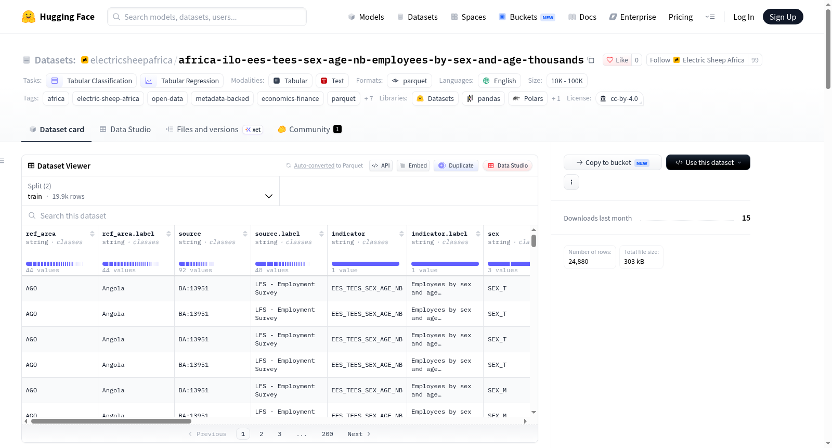
Task: Click the pandas library tag
Action: coord(483,98)
